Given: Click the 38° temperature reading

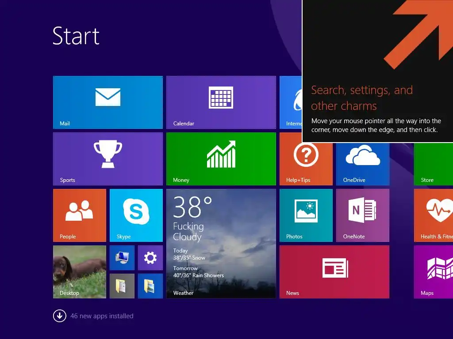Looking at the screenshot, I should tap(192, 207).
